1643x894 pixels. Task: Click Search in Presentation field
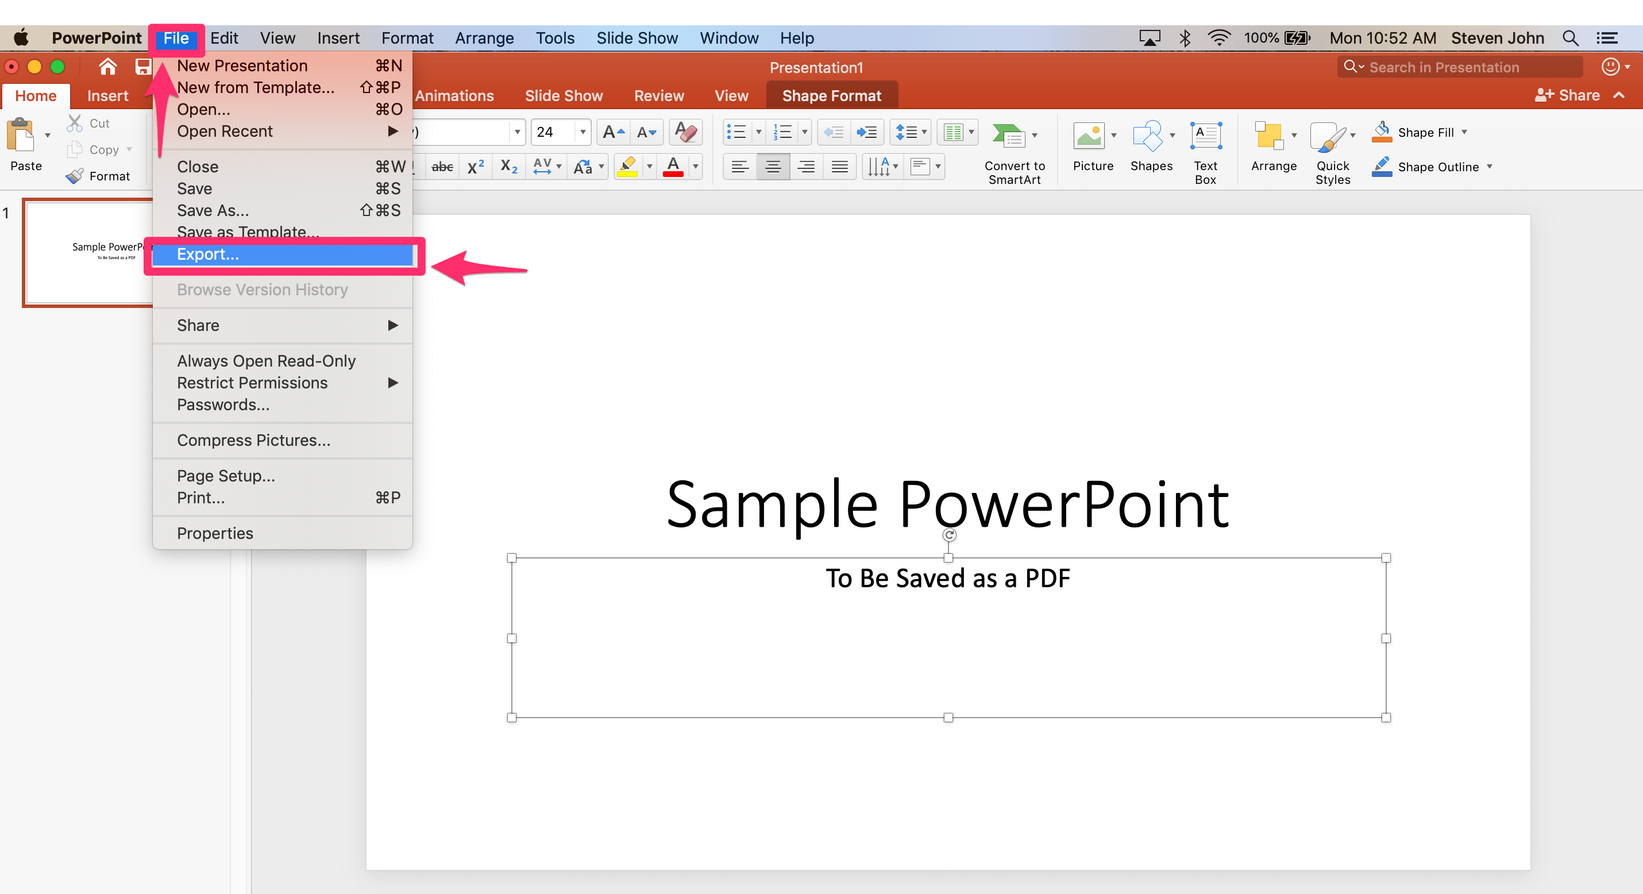1459,67
